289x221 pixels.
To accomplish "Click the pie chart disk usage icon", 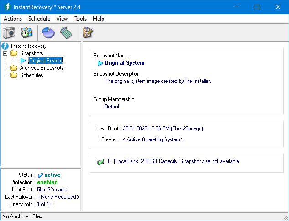I will [48, 32].
